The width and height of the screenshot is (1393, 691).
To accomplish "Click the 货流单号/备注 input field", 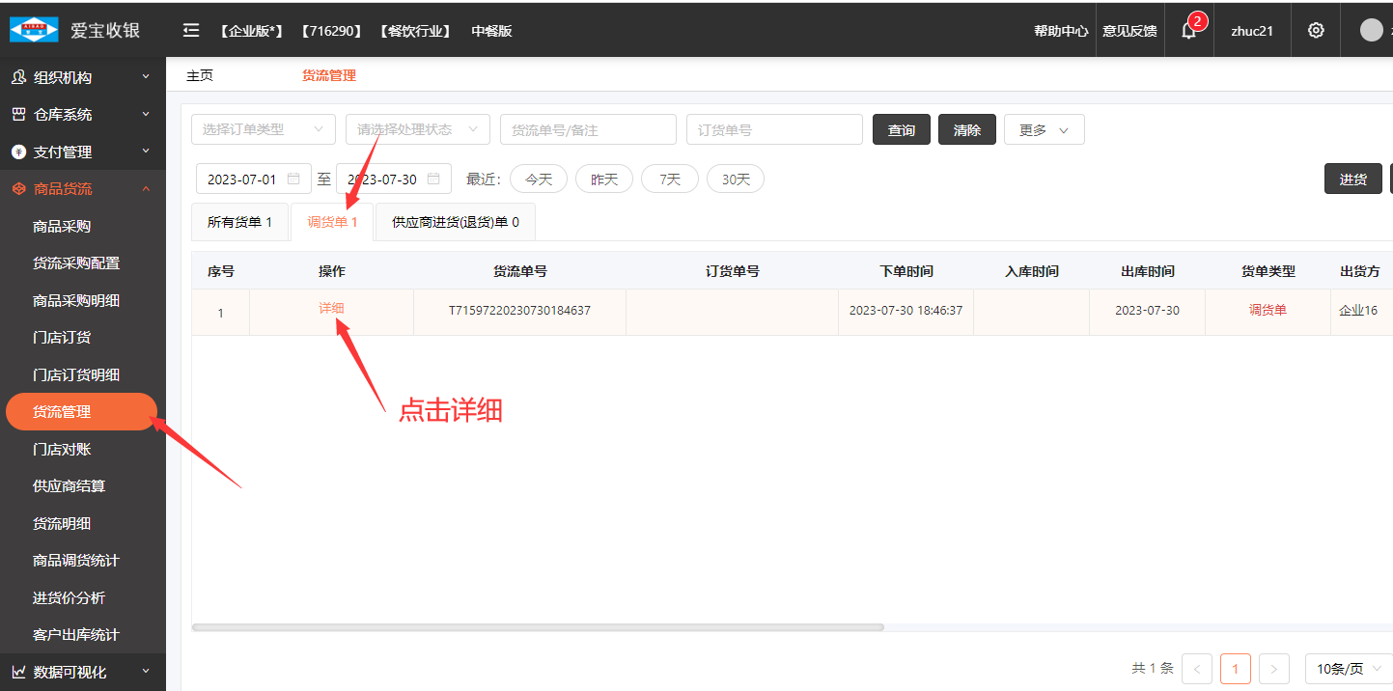I will (x=587, y=129).
